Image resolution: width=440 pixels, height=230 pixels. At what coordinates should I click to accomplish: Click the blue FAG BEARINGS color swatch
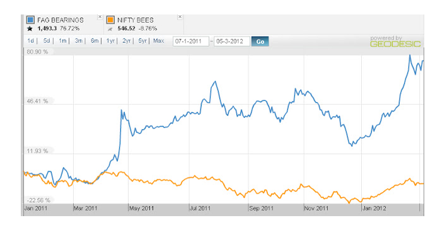click(x=30, y=20)
